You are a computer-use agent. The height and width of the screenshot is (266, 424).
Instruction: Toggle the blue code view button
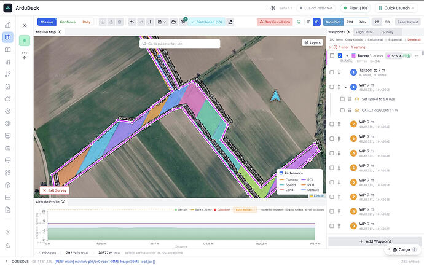(316, 22)
